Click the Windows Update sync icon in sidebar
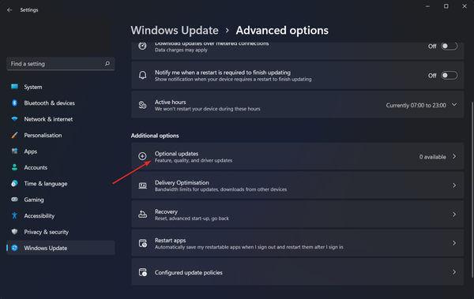This screenshot has height=299, width=474. (14, 248)
